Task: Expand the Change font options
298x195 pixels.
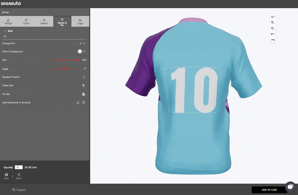Action: 84,43
